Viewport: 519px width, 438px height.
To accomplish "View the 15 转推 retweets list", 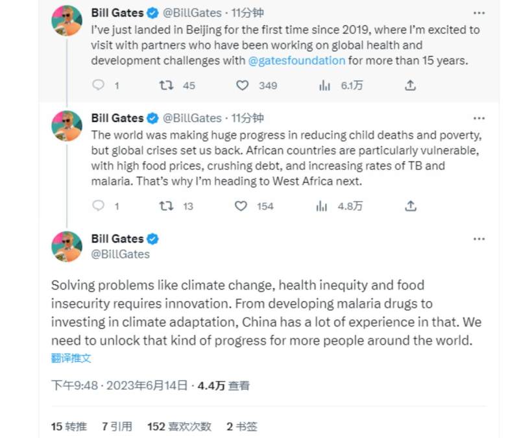I will point(69,426).
